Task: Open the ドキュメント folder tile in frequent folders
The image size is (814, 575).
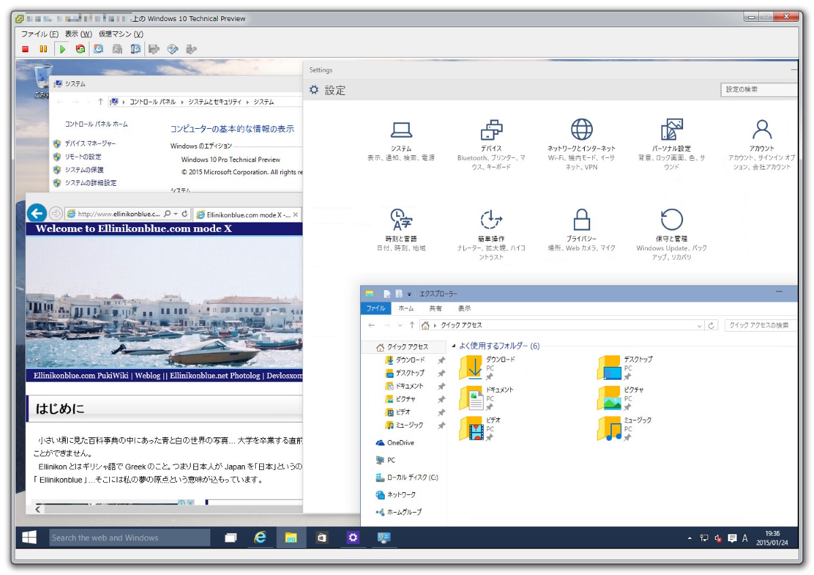Action: pos(488,398)
